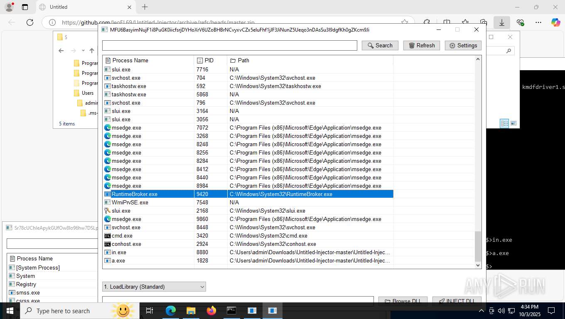Select the WmiPrvSE.exe process row
The width and height of the screenshot is (565, 319).
coord(248,202)
